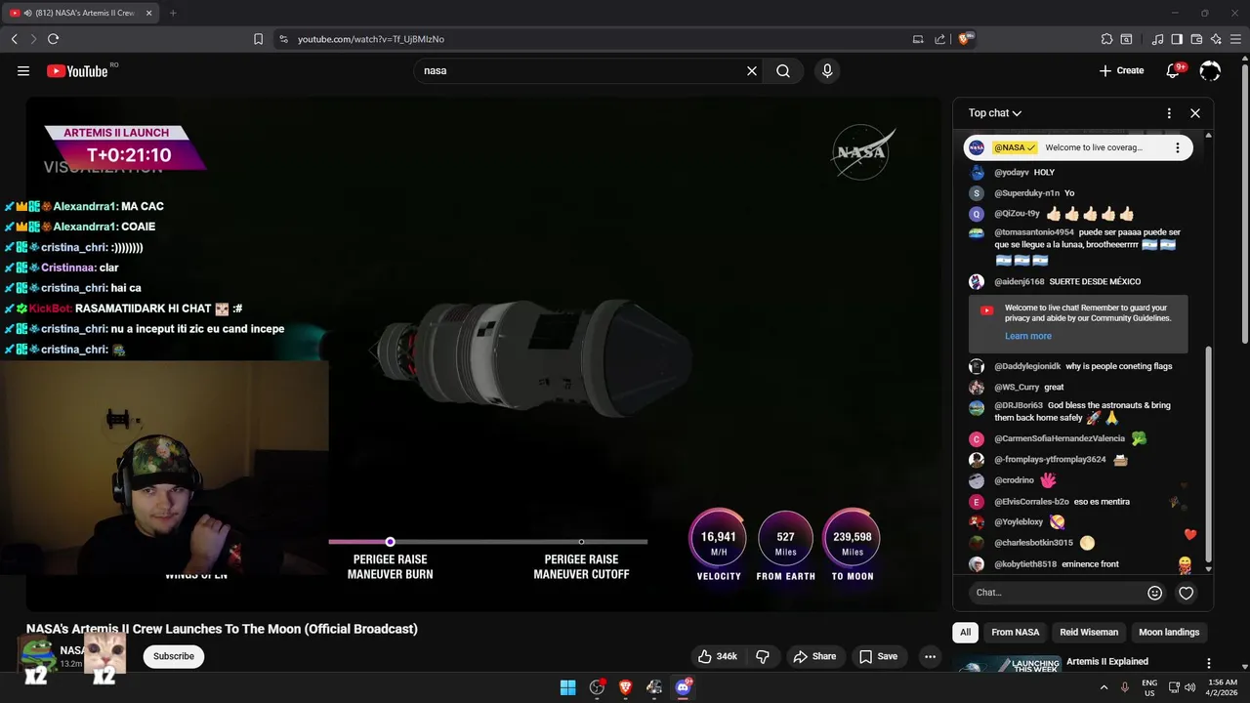Open a new browser tab

[173, 13]
